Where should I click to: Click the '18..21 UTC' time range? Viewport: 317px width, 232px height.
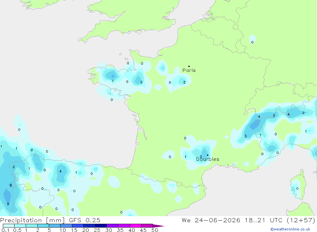click(x=263, y=220)
